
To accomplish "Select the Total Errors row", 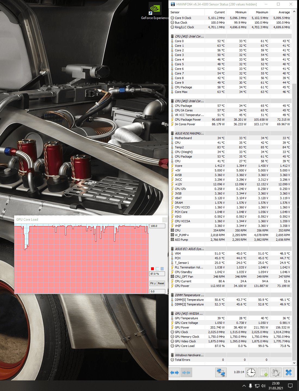I will [x=230, y=360].
